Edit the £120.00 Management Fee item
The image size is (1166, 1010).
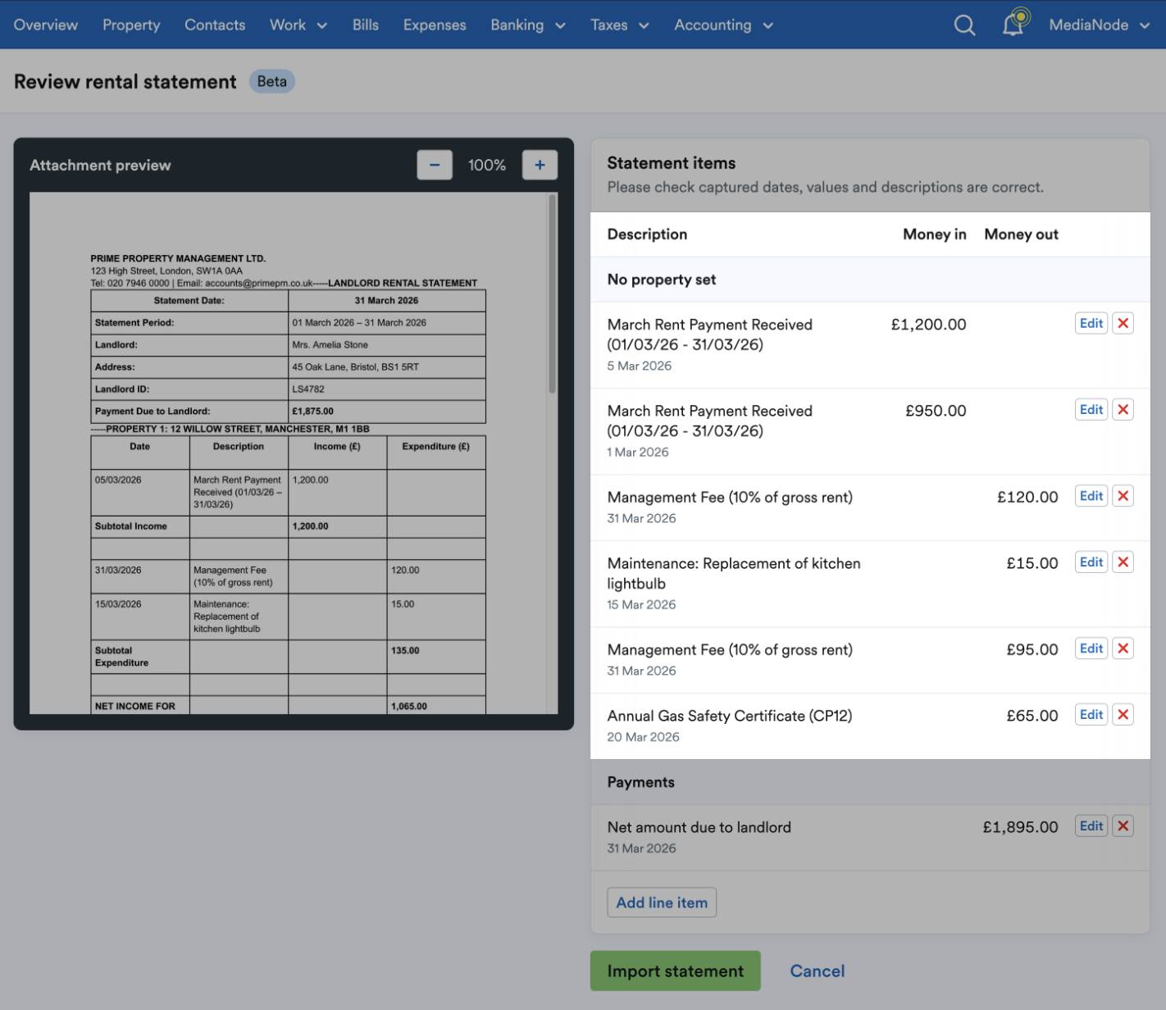coord(1091,495)
